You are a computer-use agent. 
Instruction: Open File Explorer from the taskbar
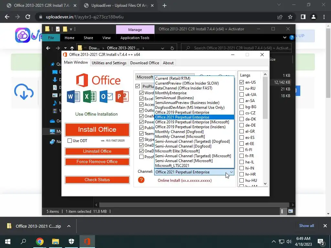[56, 242]
